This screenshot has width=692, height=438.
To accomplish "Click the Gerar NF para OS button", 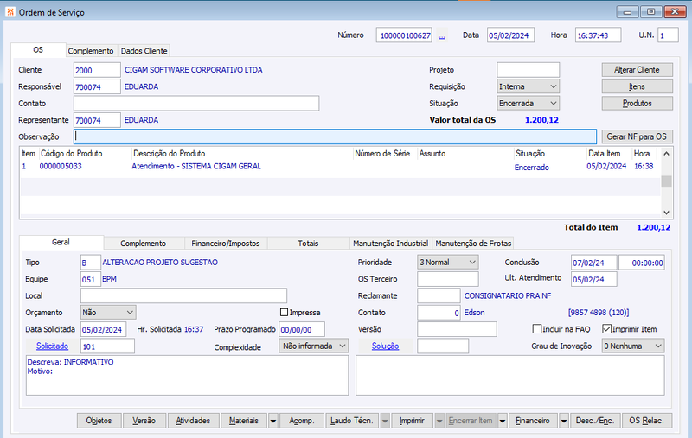I will click(637, 136).
